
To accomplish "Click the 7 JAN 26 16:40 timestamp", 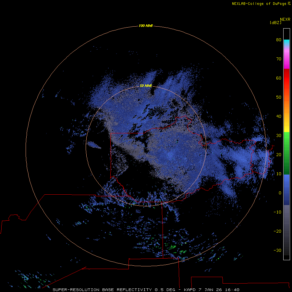I will pyautogui.click(x=219, y=290).
